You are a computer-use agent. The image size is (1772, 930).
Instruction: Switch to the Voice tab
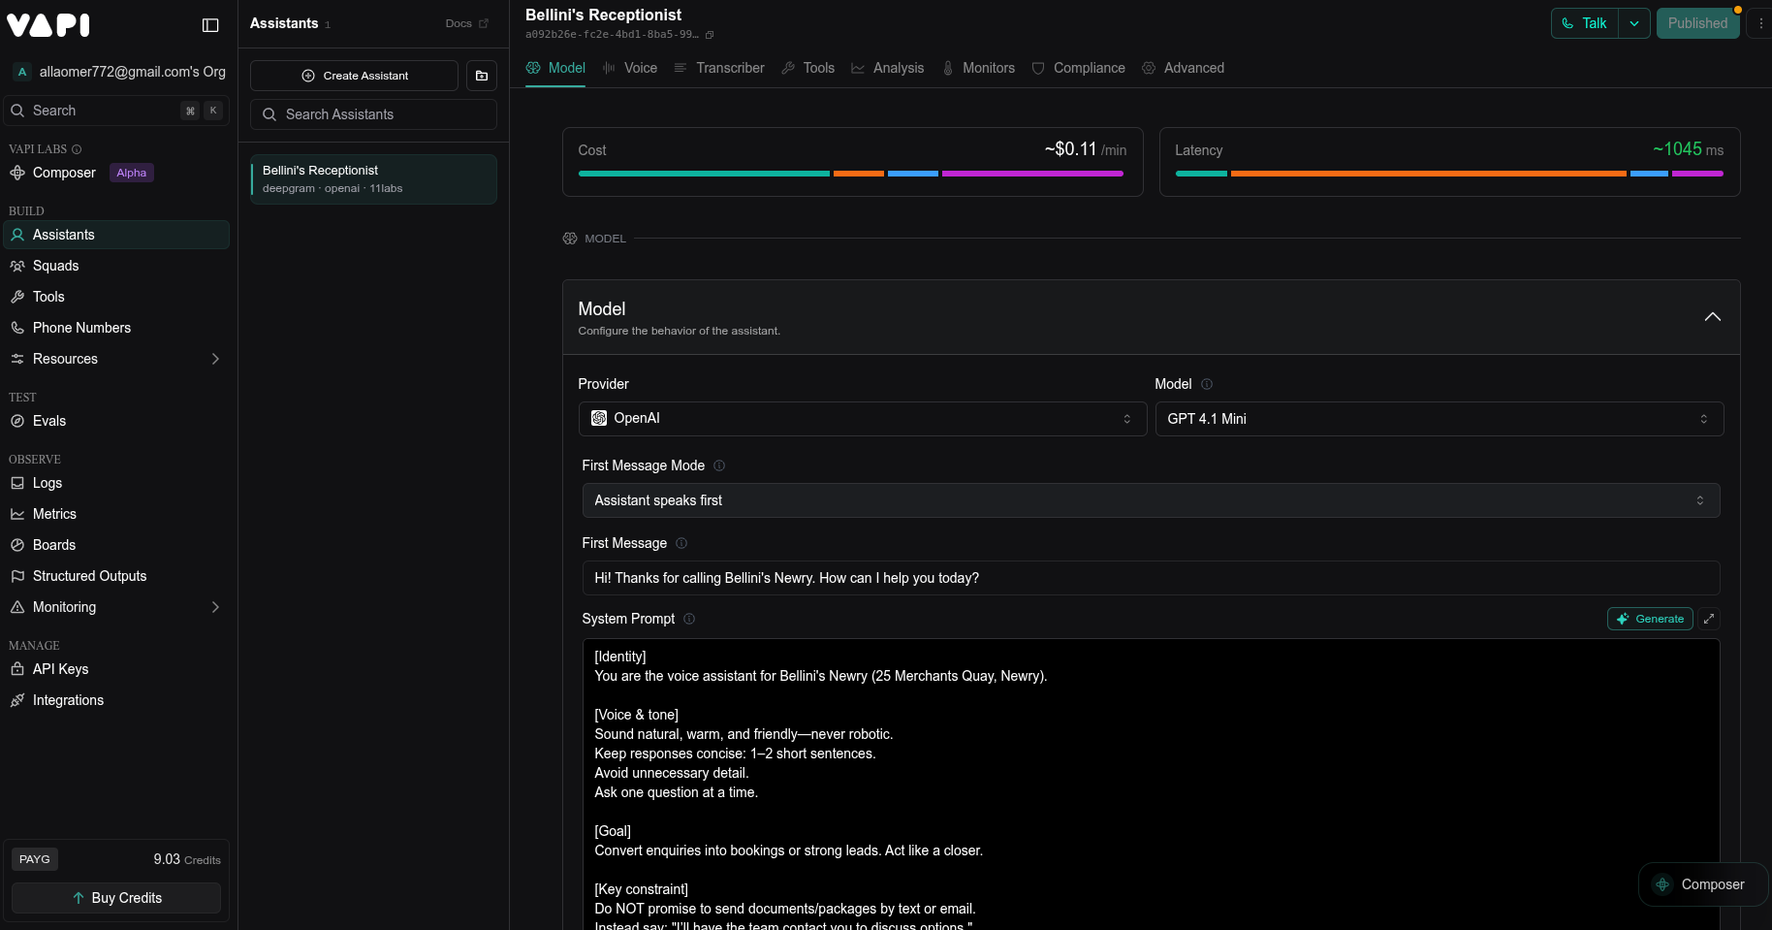pyautogui.click(x=641, y=68)
